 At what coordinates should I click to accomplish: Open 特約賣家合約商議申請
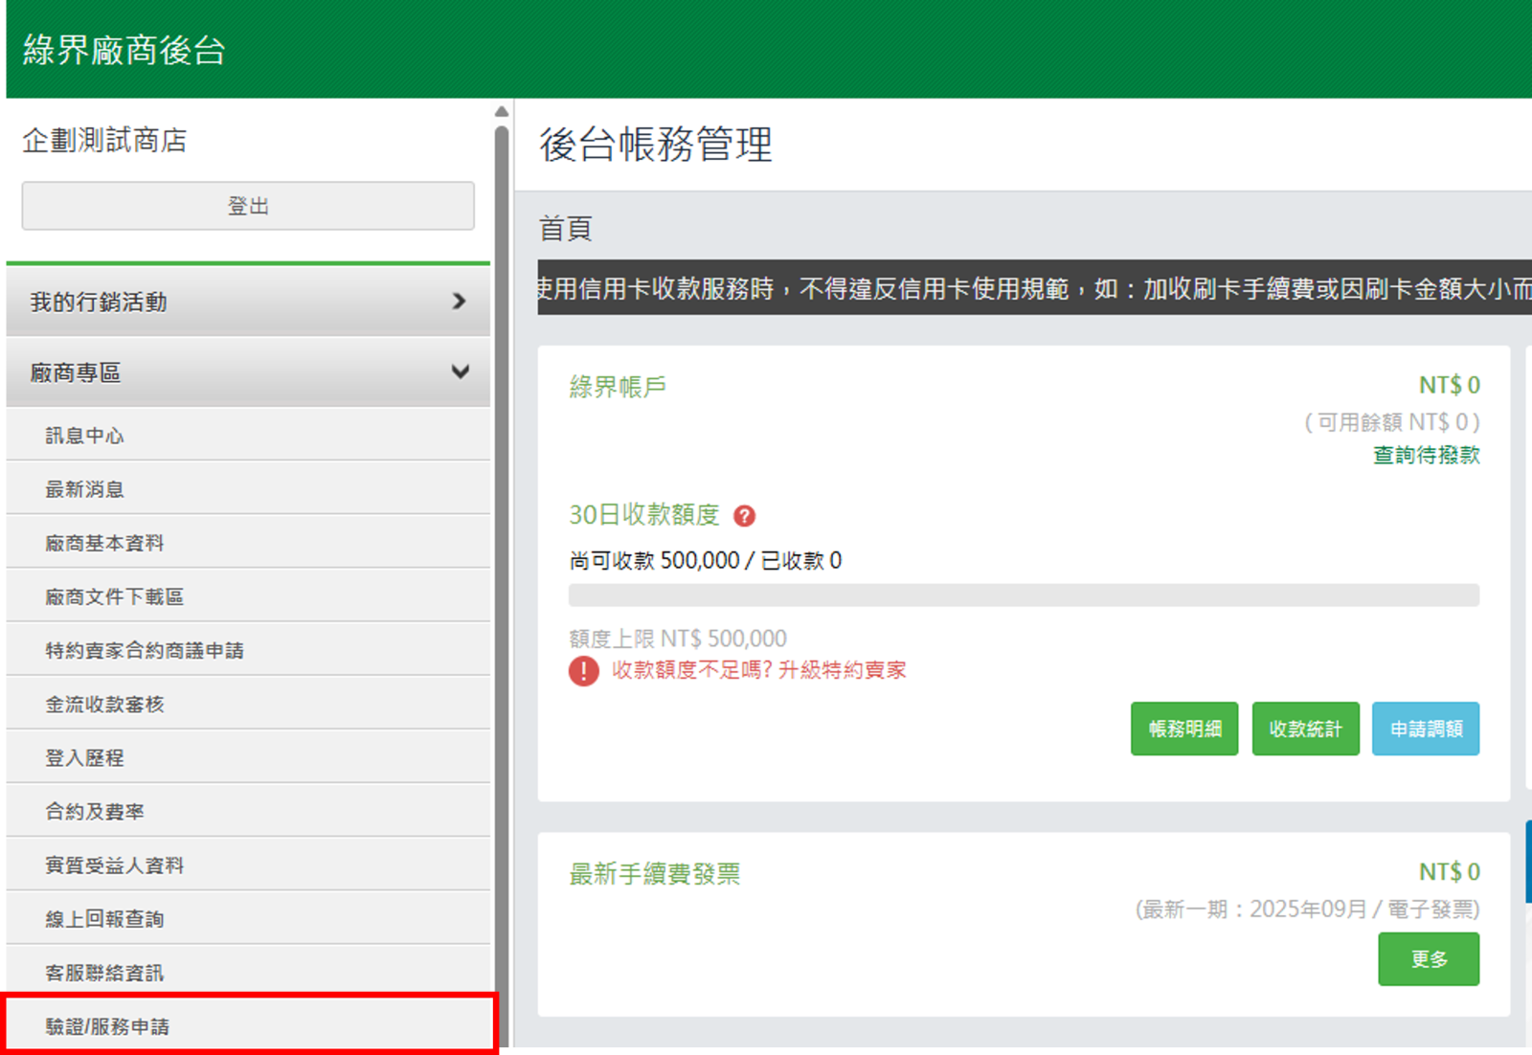pyautogui.click(x=145, y=650)
